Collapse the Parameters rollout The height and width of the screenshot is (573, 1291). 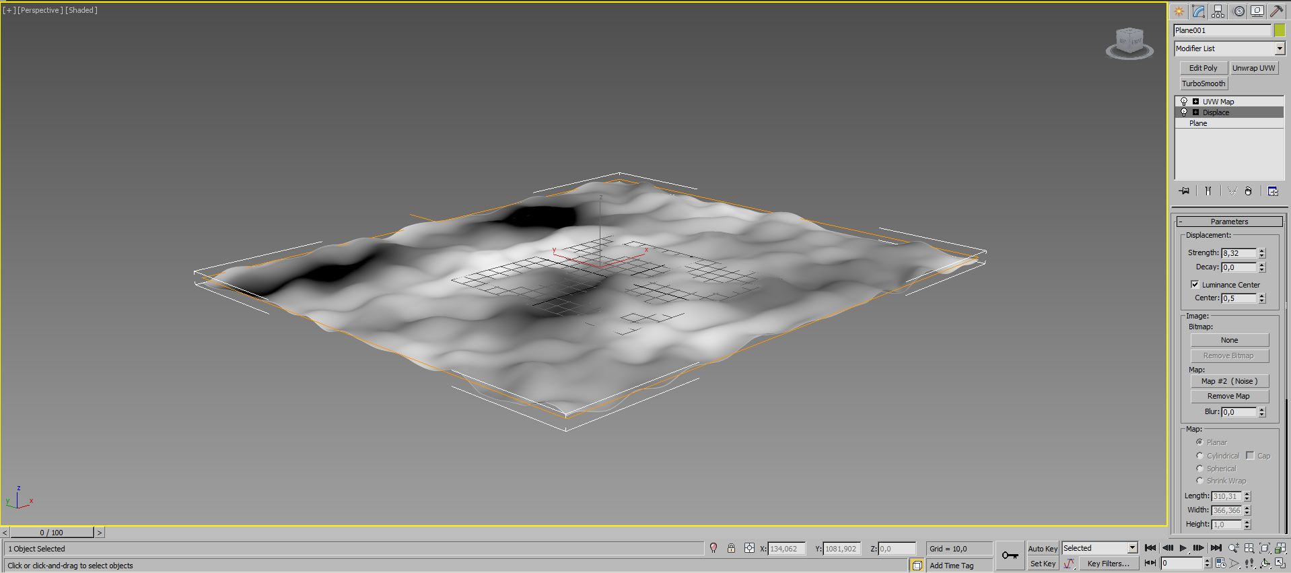[x=1229, y=222]
